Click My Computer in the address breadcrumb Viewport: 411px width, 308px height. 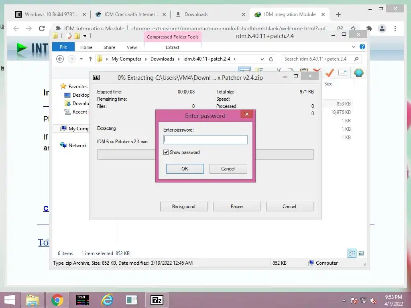(126, 59)
